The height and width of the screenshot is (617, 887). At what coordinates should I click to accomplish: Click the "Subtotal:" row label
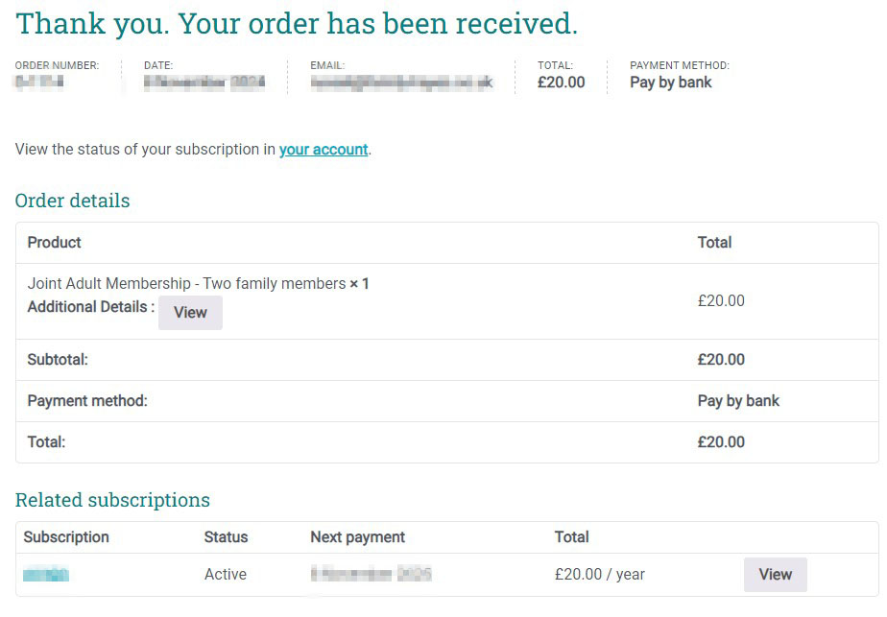58,360
